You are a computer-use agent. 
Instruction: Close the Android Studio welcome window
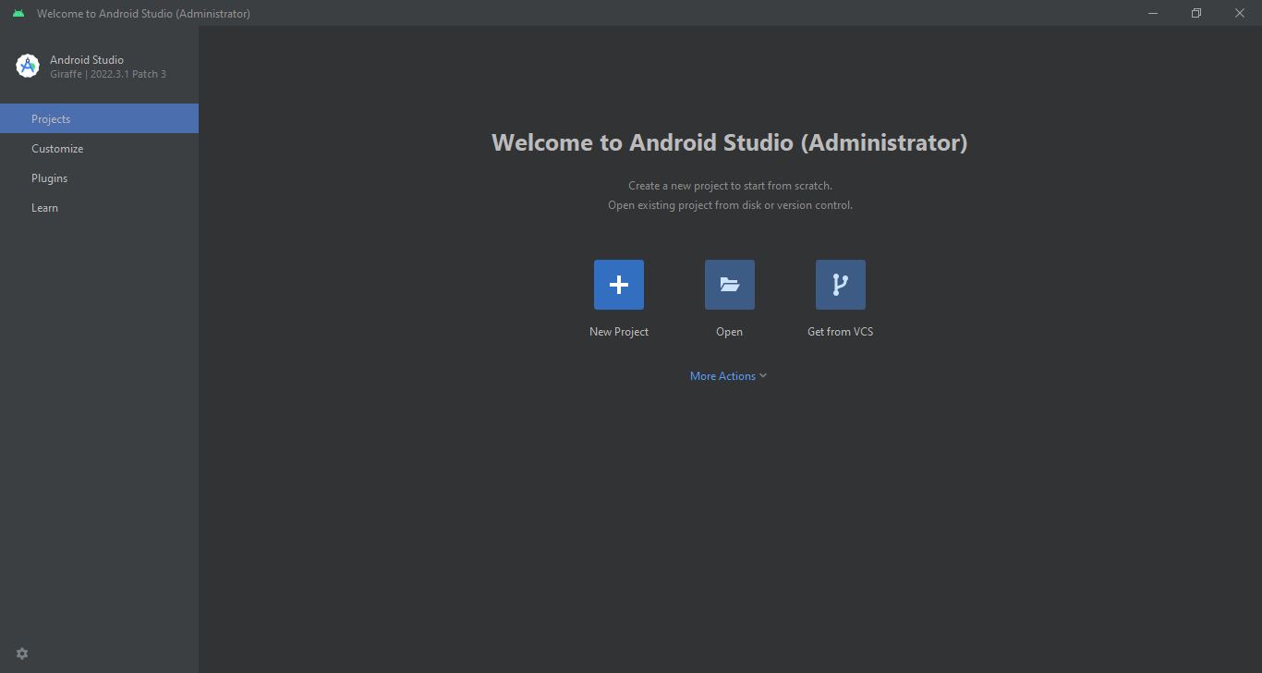pyautogui.click(x=1240, y=13)
